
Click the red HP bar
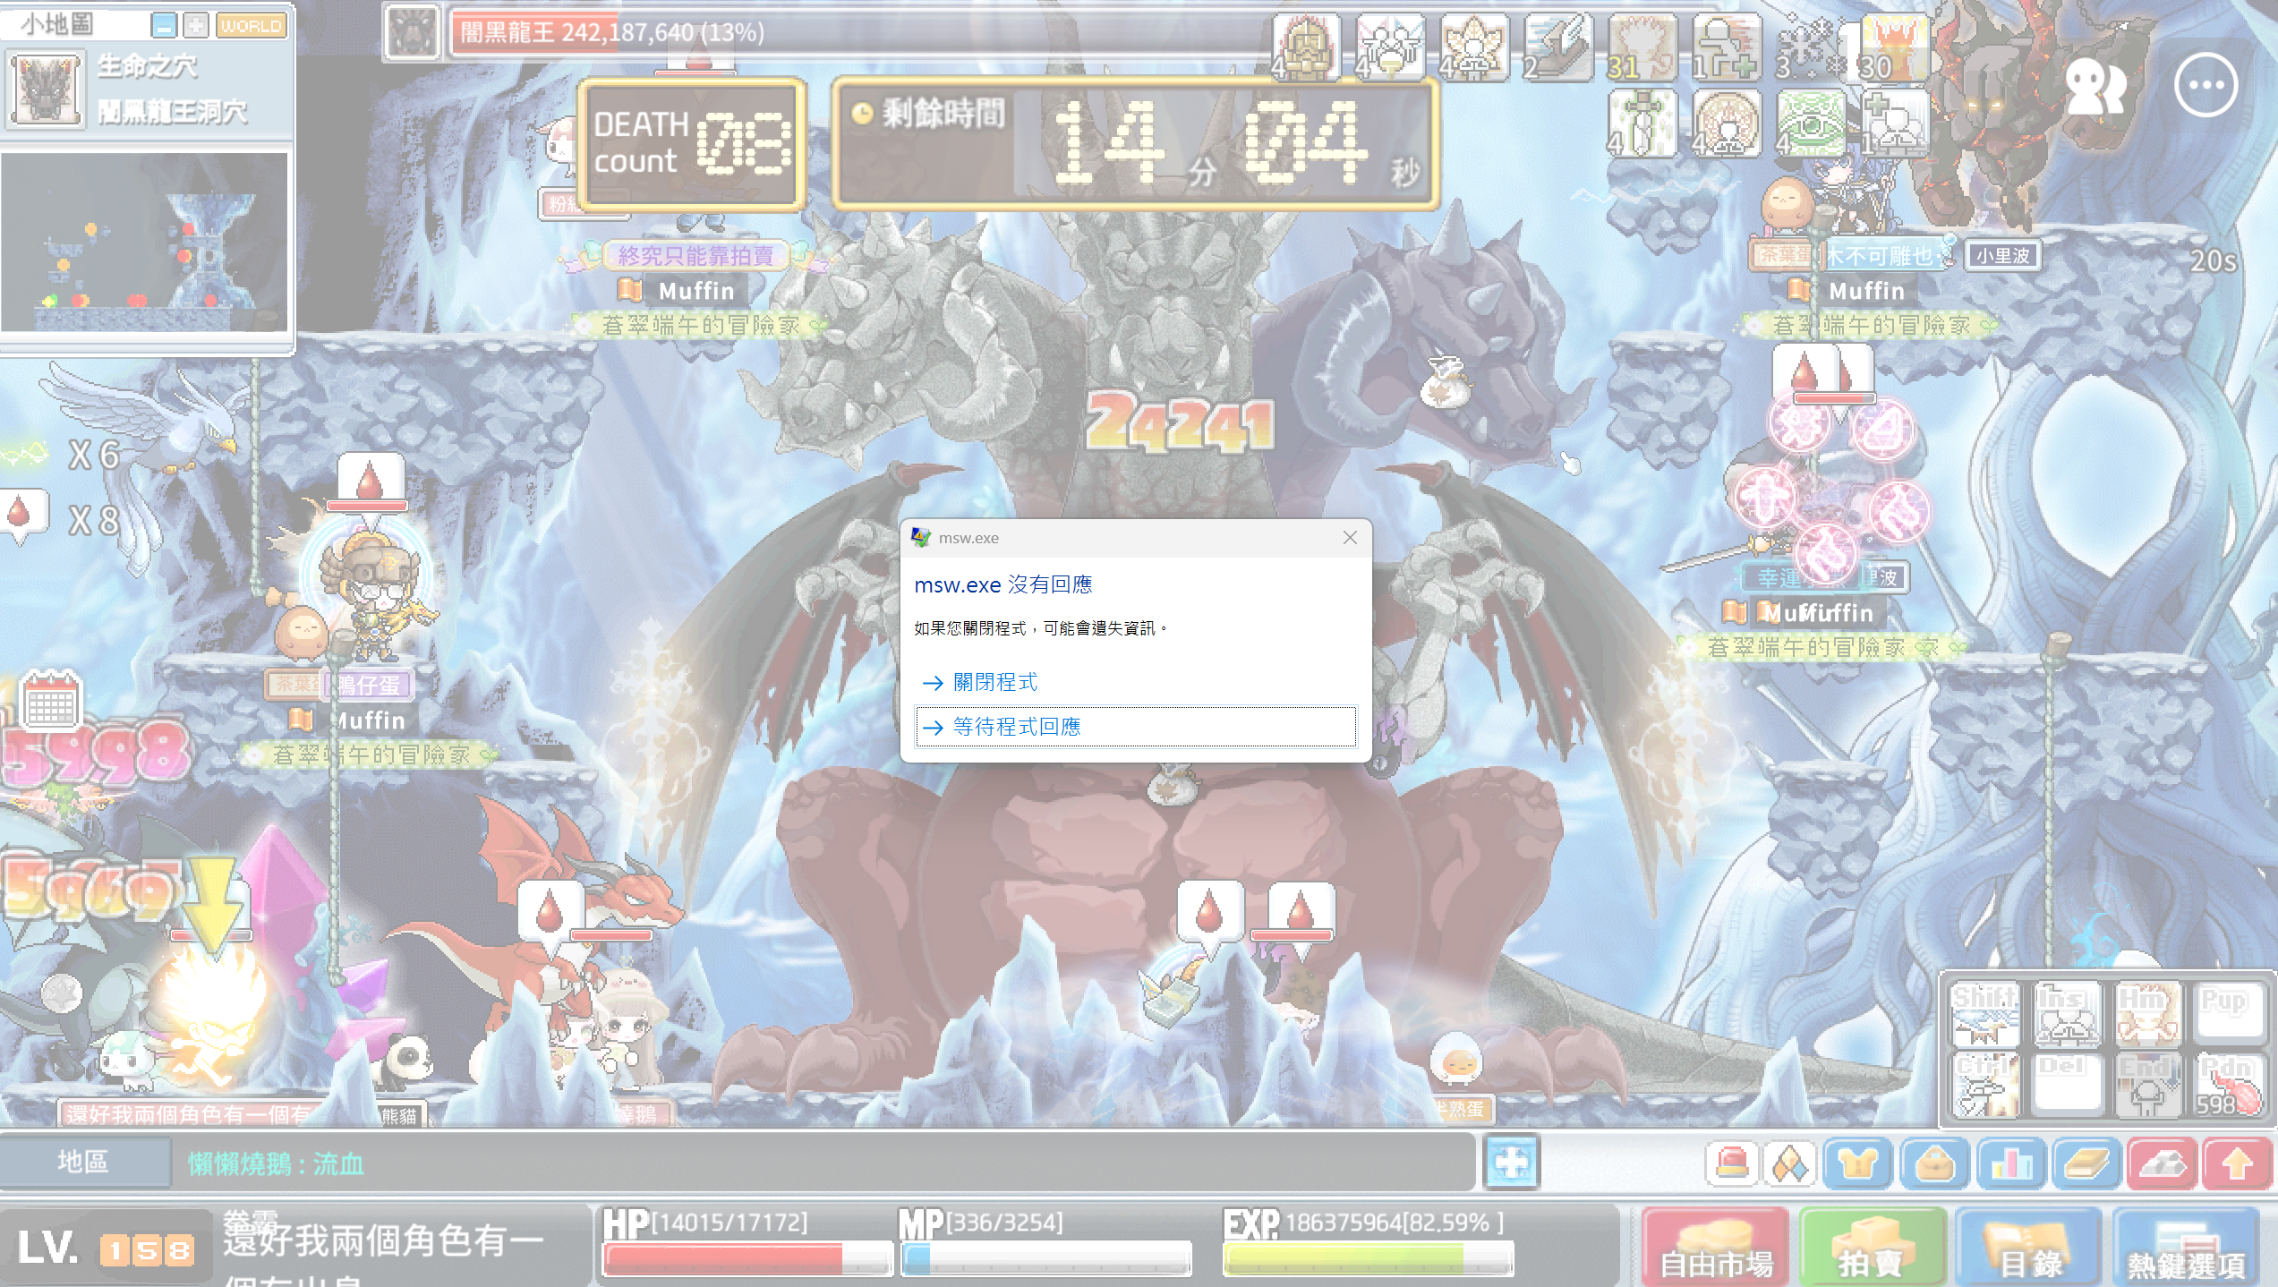(747, 1258)
